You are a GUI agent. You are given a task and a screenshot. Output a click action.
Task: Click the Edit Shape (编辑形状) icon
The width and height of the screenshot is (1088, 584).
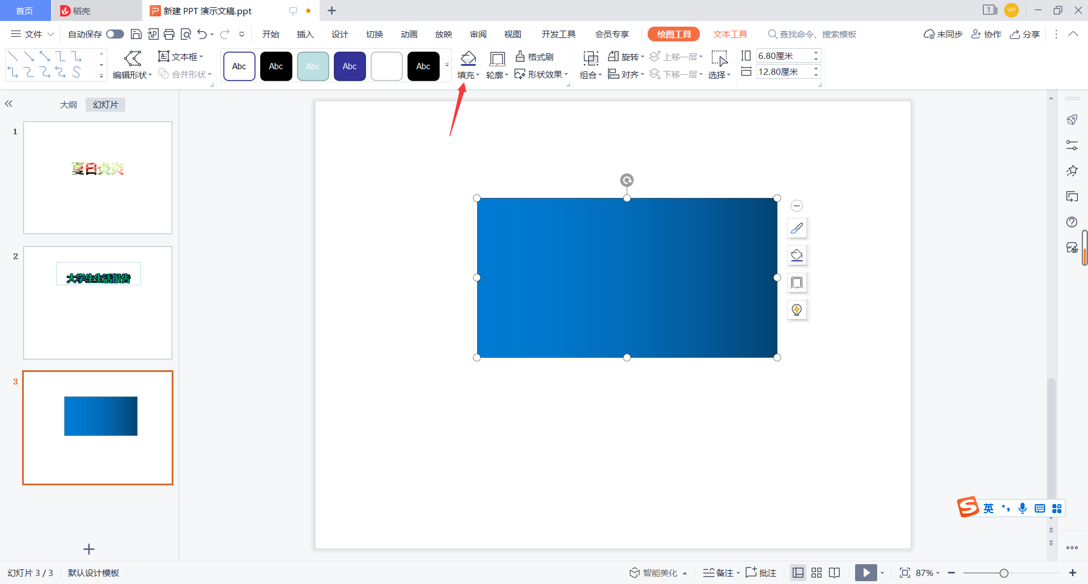coord(133,58)
